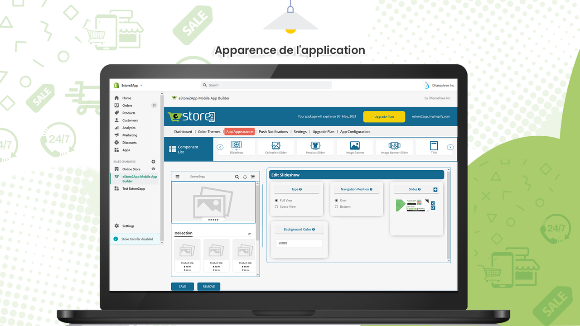Open Navigation Position help icon
Screen dimensions: 580x326
(x=371, y=189)
